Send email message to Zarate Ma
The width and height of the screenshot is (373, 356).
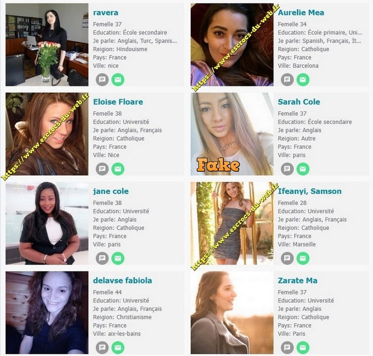(303, 347)
